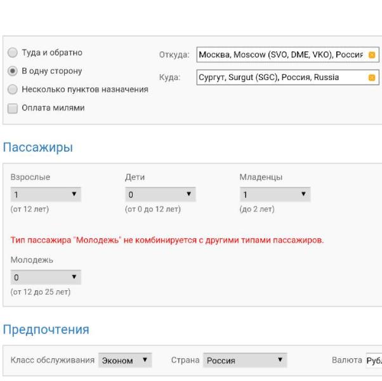382x381 pixels.
Task: Click the Пассажиры section heading
Action: point(38,147)
